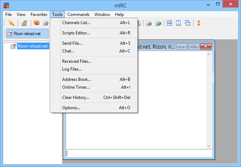Click the Connect lightning bolt toolbar icon
241x167 pixels.
(11, 23)
